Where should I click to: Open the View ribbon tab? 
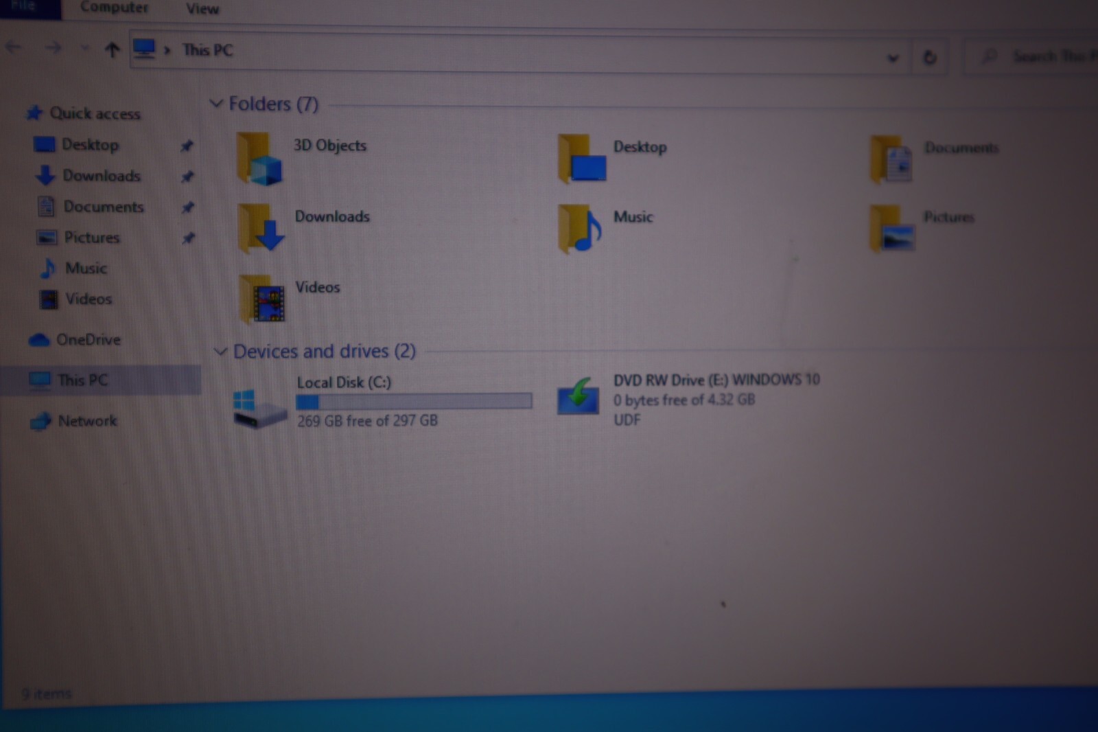click(x=202, y=9)
